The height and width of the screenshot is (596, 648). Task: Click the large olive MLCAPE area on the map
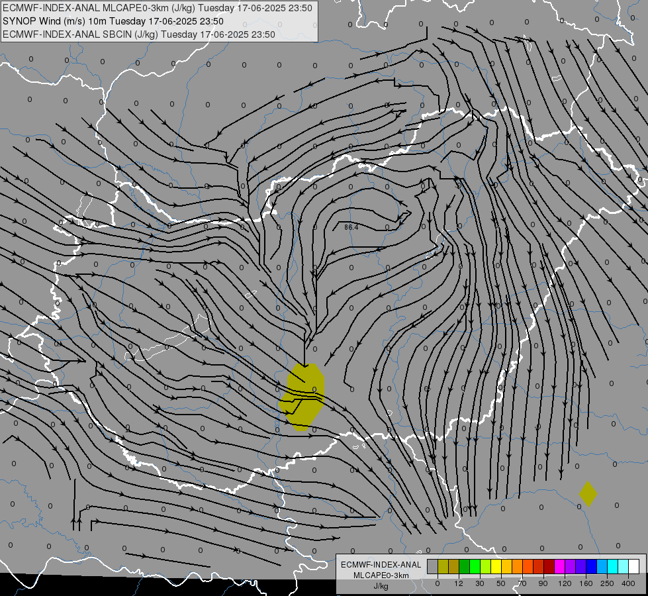click(x=302, y=397)
